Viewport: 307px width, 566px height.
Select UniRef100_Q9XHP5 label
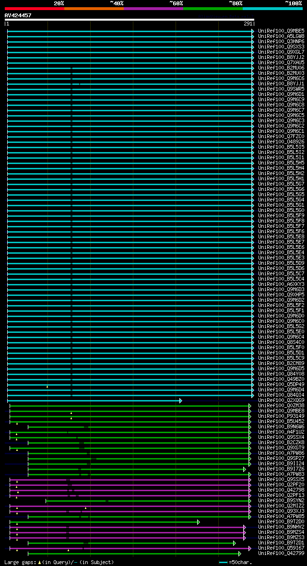[x=282, y=295]
